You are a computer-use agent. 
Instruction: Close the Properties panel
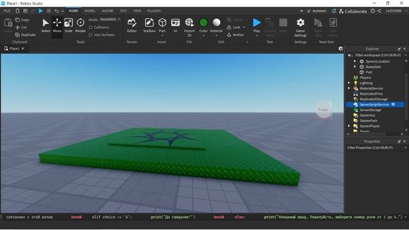pyautogui.click(x=405, y=141)
